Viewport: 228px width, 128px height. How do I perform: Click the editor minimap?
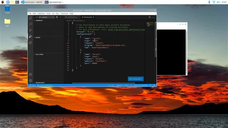pyautogui.click(x=150, y=24)
